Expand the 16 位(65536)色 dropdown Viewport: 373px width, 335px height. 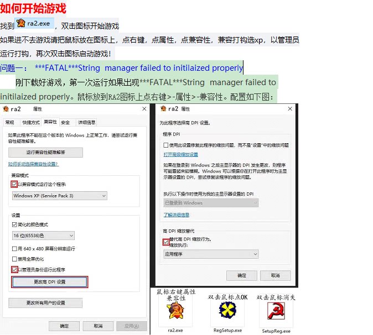click(x=43, y=235)
